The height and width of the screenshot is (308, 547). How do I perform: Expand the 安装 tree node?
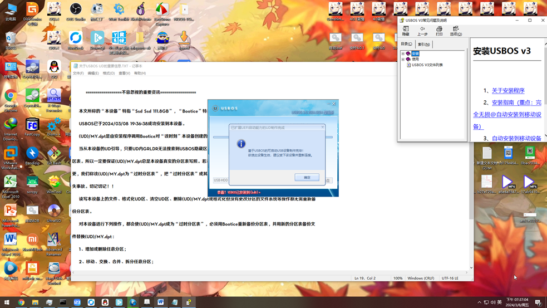coord(403,53)
